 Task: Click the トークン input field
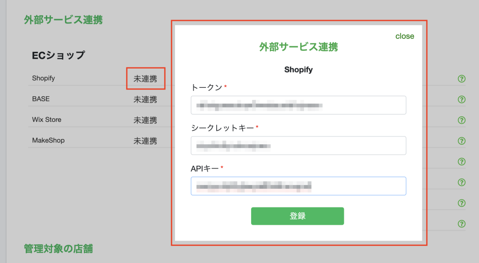(x=298, y=105)
